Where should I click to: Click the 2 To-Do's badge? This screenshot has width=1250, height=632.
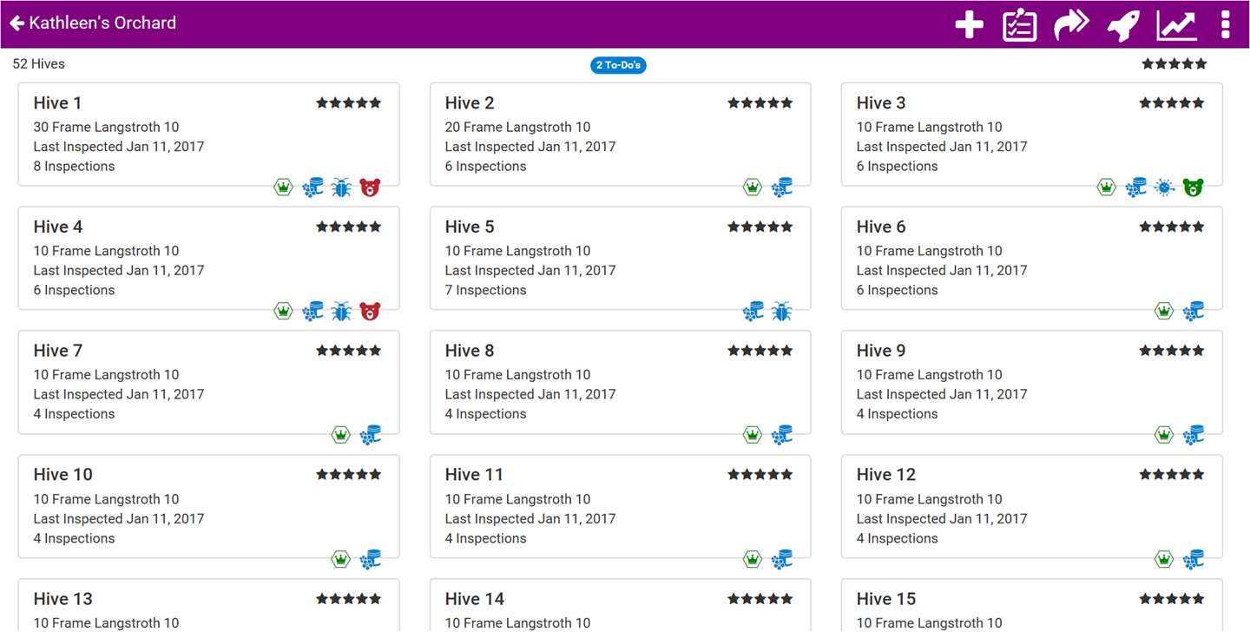click(618, 65)
